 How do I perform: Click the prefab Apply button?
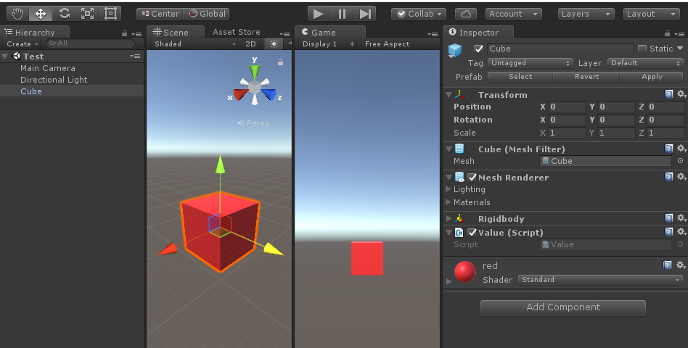point(652,77)
